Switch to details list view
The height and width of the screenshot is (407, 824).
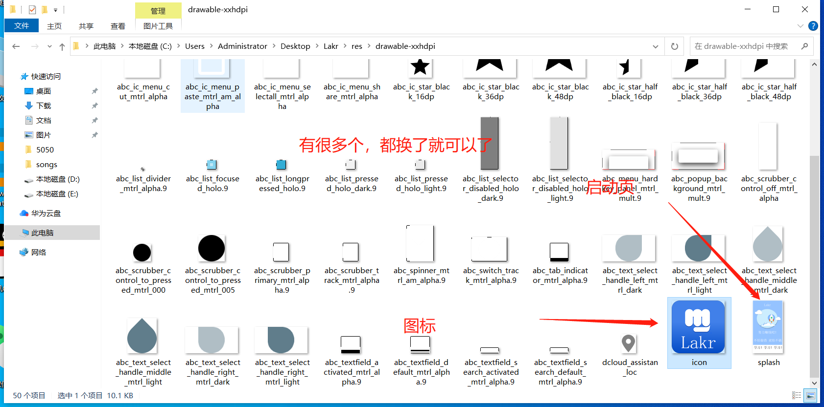point(797,395)
